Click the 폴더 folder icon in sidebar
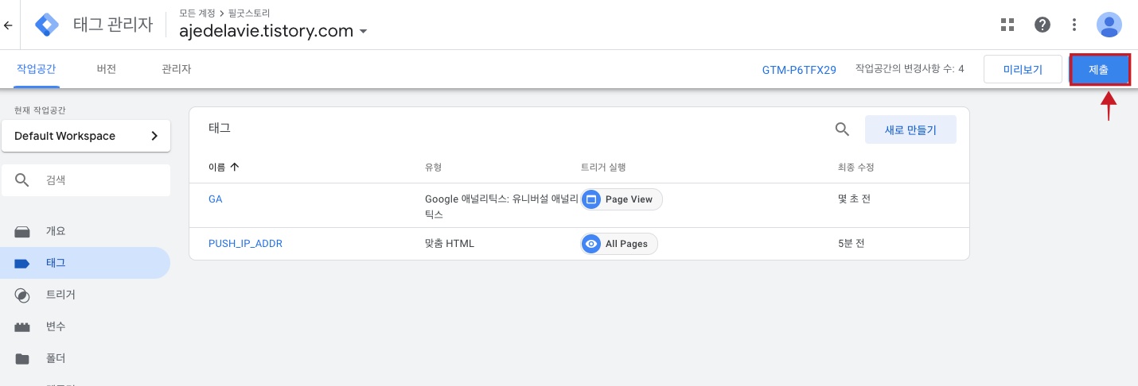This screenshot has height=386, width=1138. coord(22,358)
